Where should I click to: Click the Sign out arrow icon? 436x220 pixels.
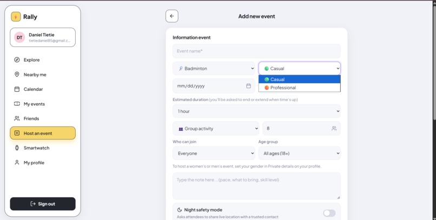point(33,204)
